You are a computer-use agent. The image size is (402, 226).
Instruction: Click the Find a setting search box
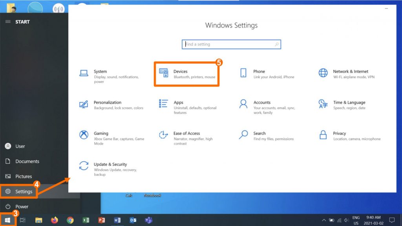(231, 44)
